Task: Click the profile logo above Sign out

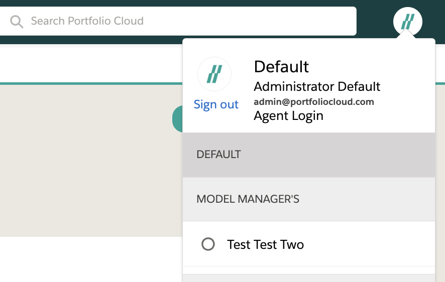Action: coord(214,74)
